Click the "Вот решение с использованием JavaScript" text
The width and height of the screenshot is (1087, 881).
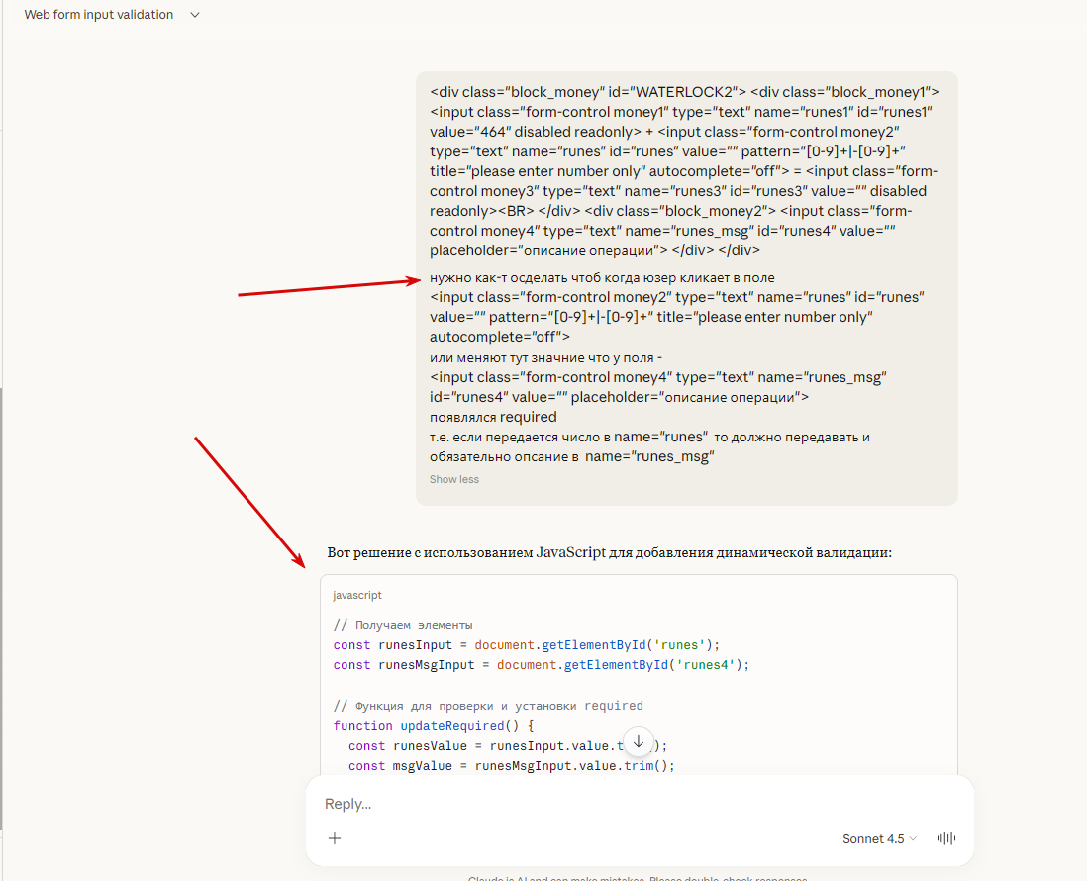609,552
